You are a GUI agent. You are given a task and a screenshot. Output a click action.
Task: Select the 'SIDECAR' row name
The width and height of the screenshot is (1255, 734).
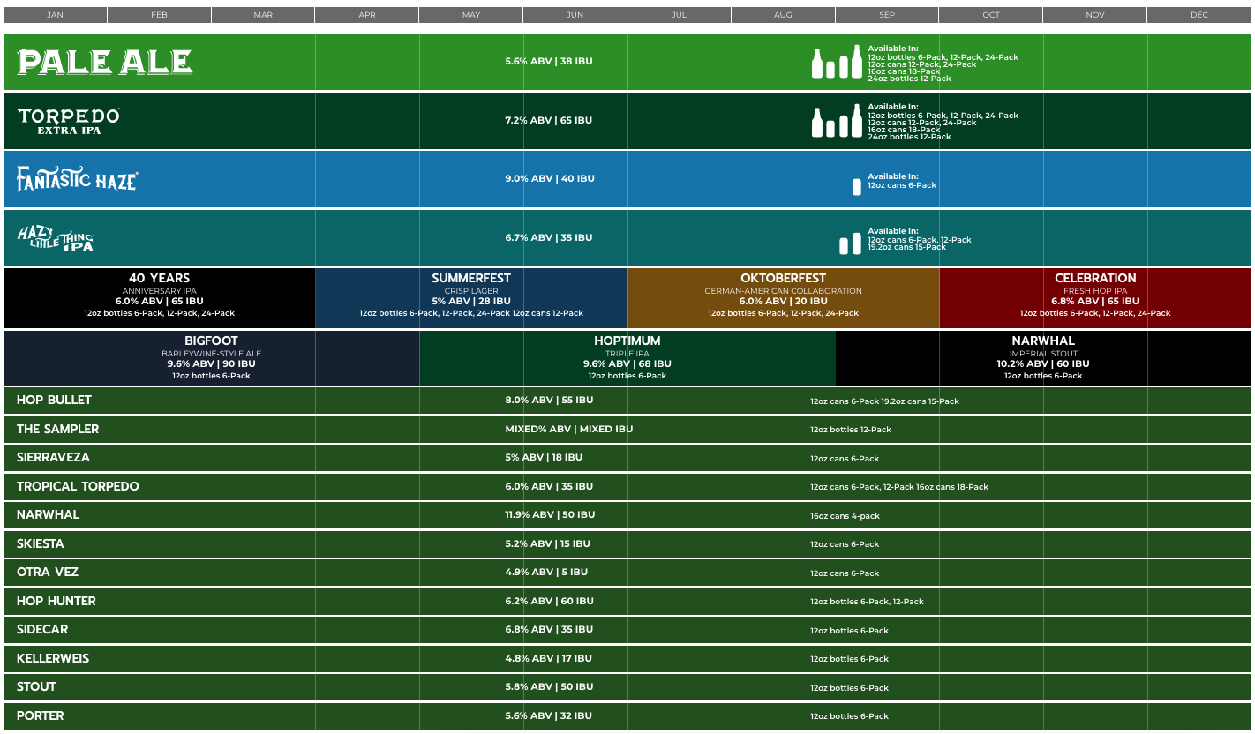(42, 629)
